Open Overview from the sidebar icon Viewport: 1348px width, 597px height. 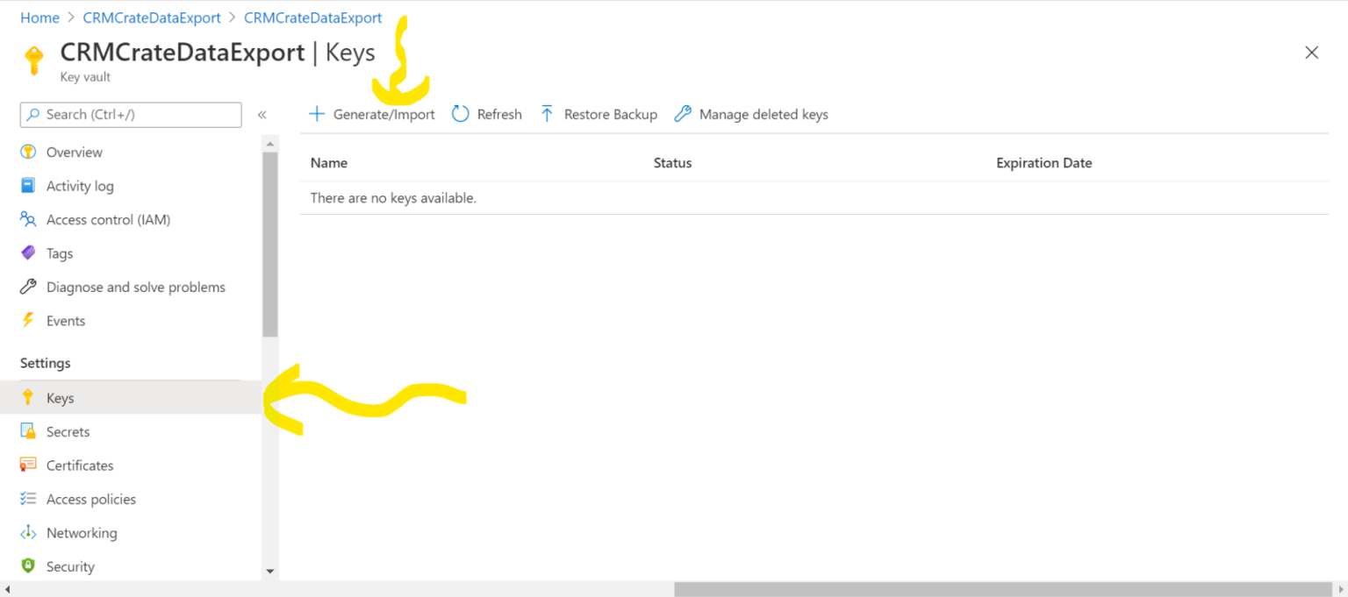coord(28,152)
